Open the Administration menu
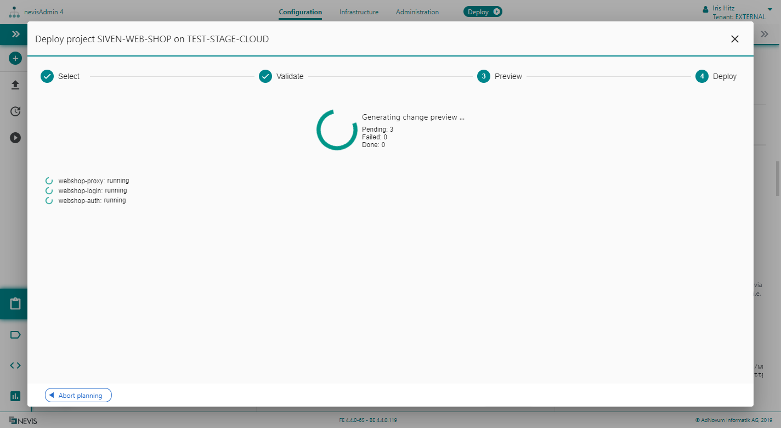The width and height of the screenshot is (781, 428). 417,12
